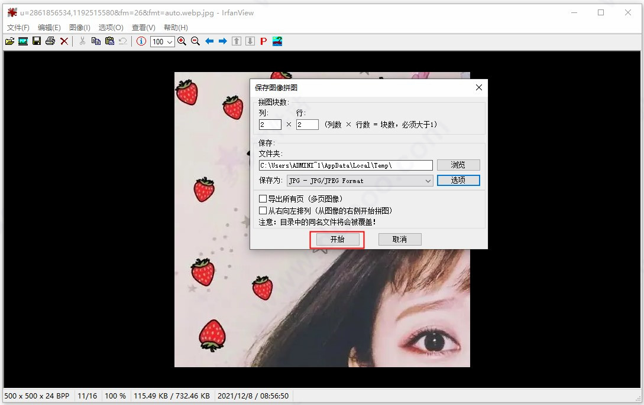Open an image file
The image size is (644, 405).
coord(9,41)
